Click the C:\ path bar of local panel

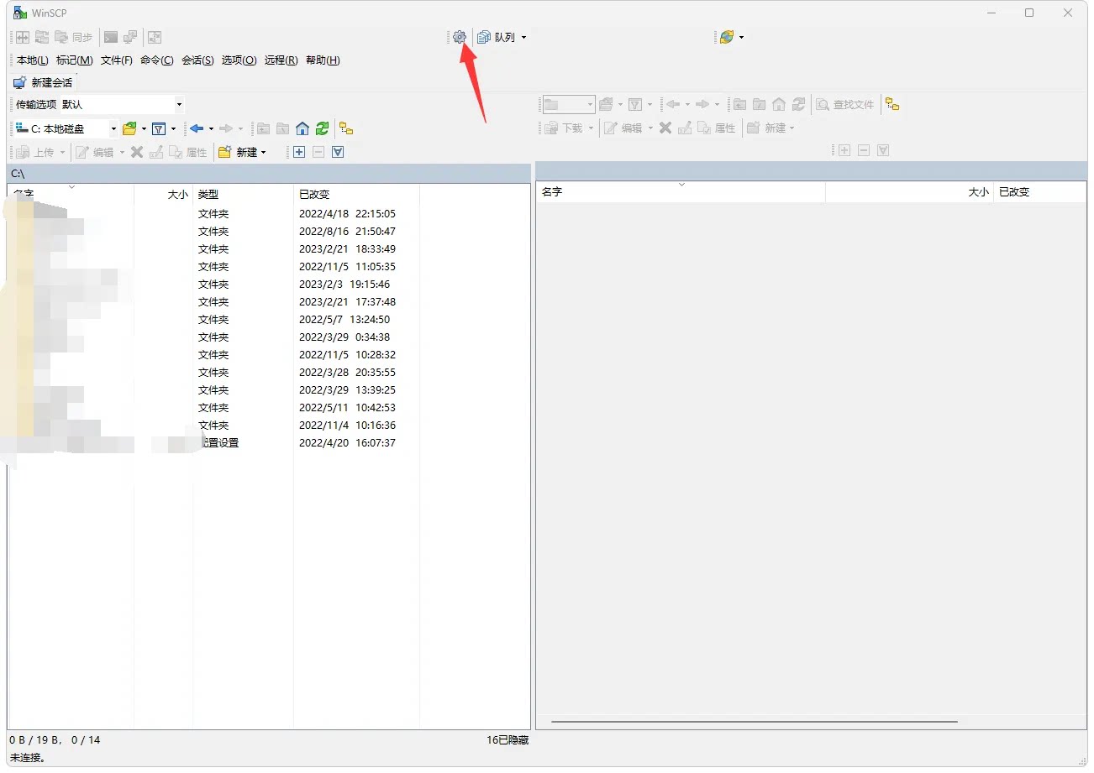click(x=269, y=173)
